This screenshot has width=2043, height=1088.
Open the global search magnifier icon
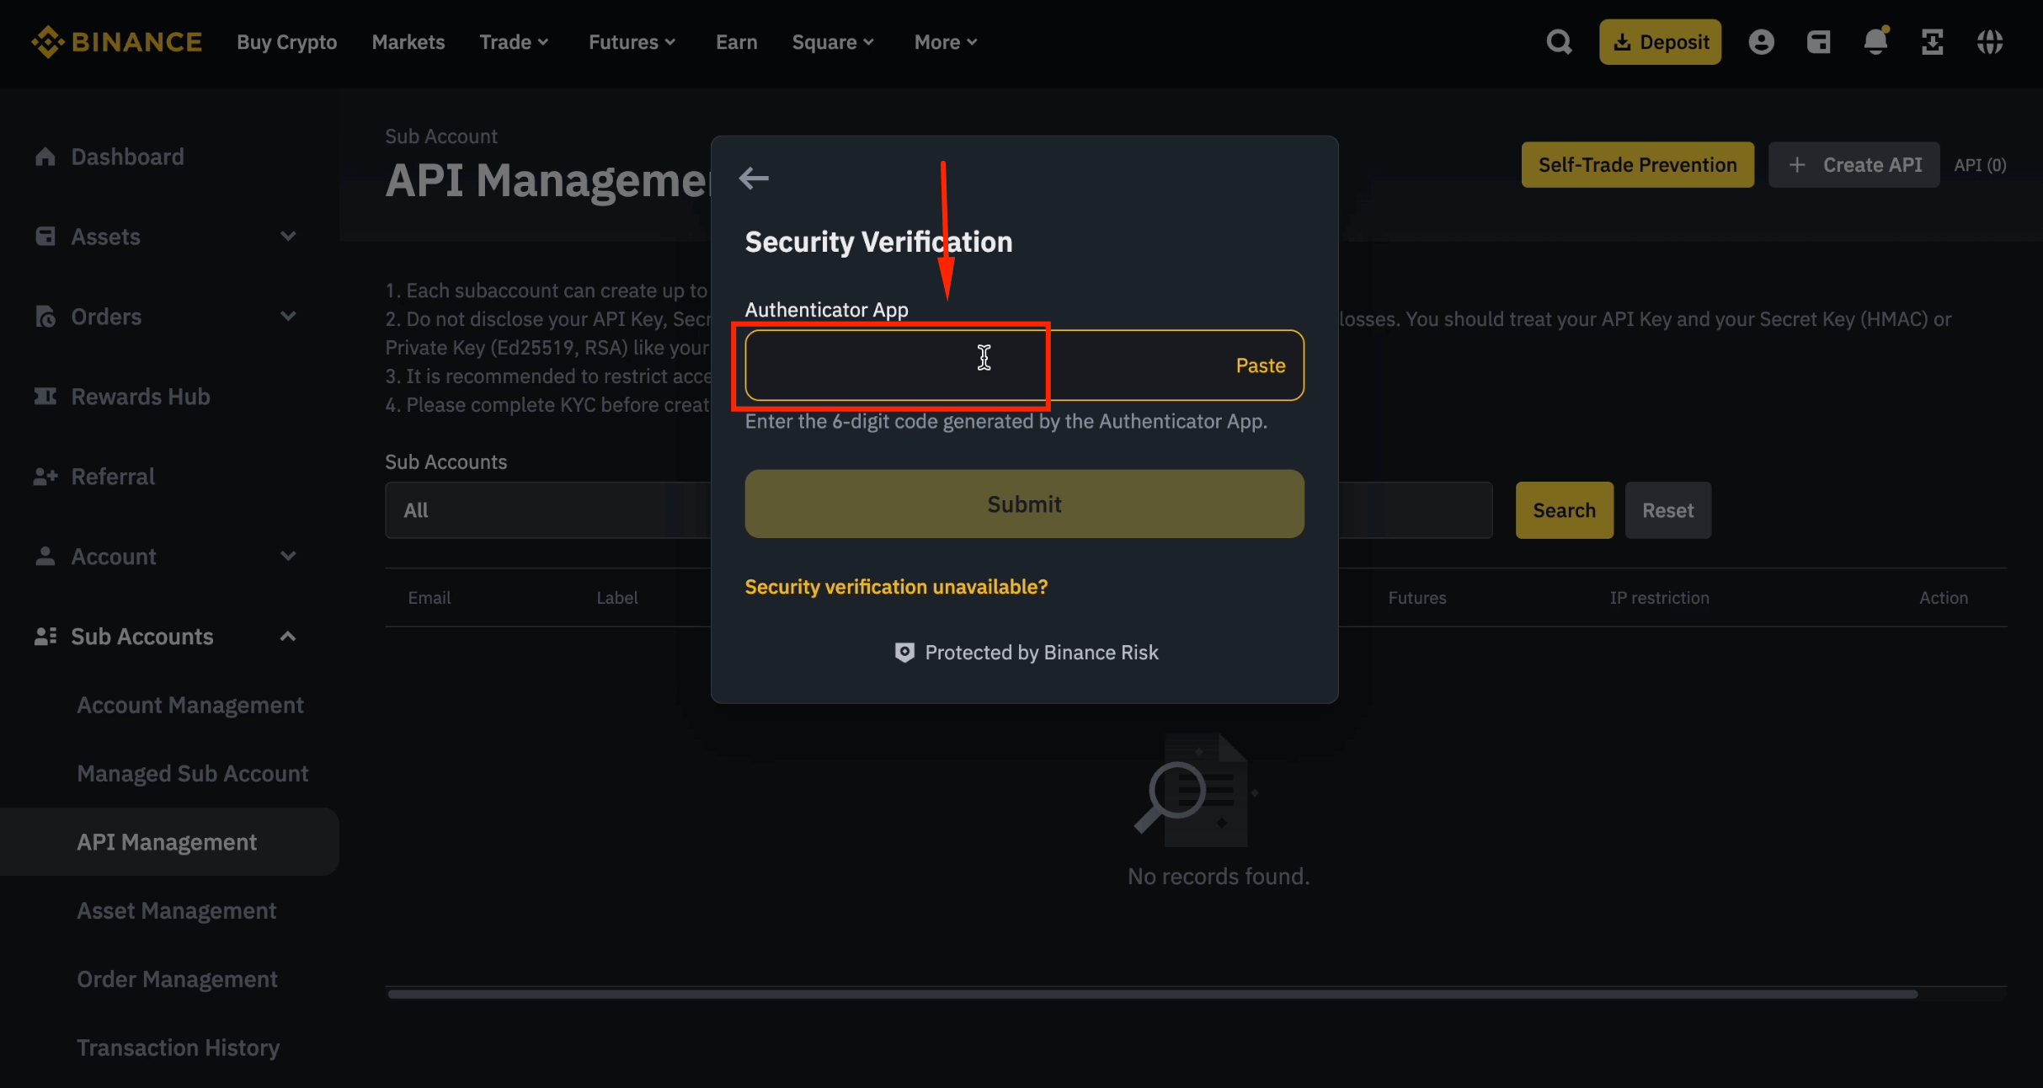coord(1559,41)
